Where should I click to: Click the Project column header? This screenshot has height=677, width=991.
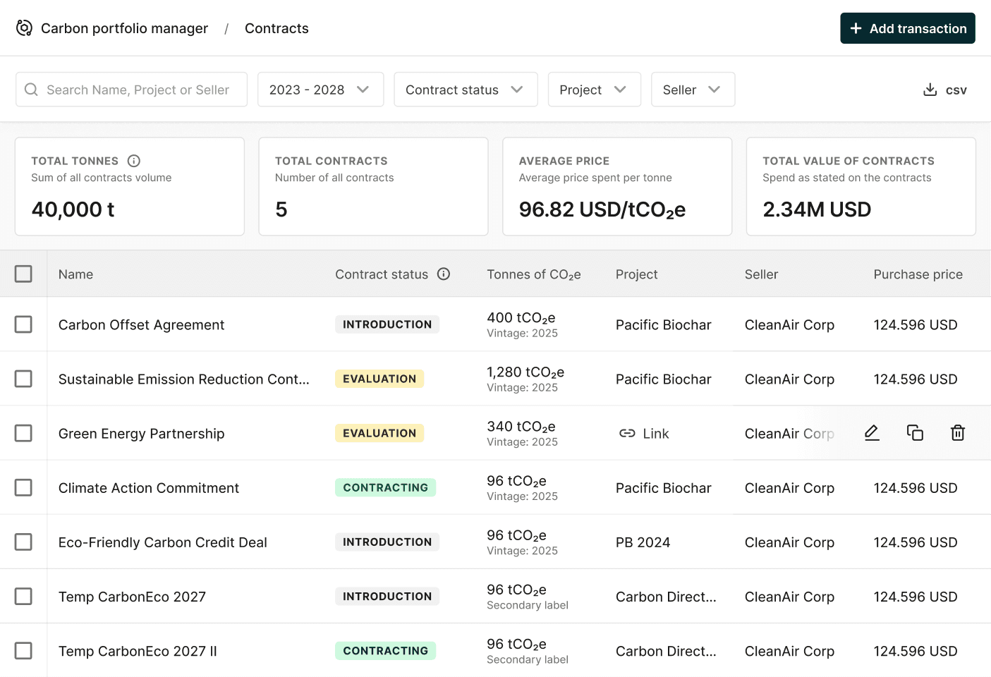click(x=636, y=274)
